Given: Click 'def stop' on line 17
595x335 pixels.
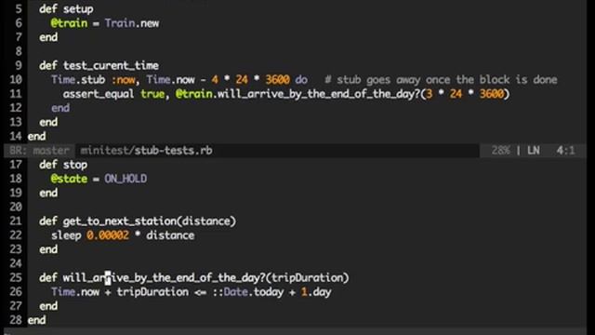Looking at the screenshot, I should [x=63, y=165].
